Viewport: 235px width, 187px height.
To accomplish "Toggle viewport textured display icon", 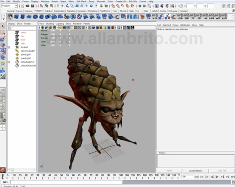I will click(101, 28).
